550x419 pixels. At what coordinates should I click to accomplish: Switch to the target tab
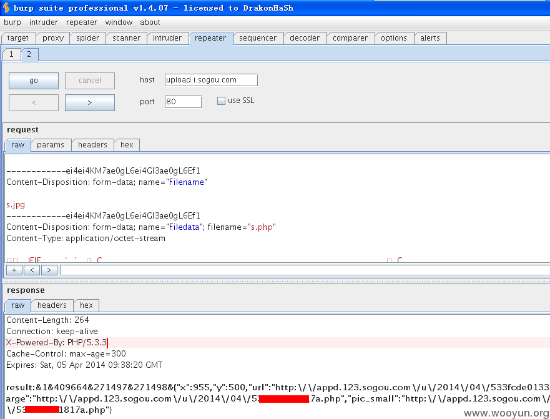[18, 38]
